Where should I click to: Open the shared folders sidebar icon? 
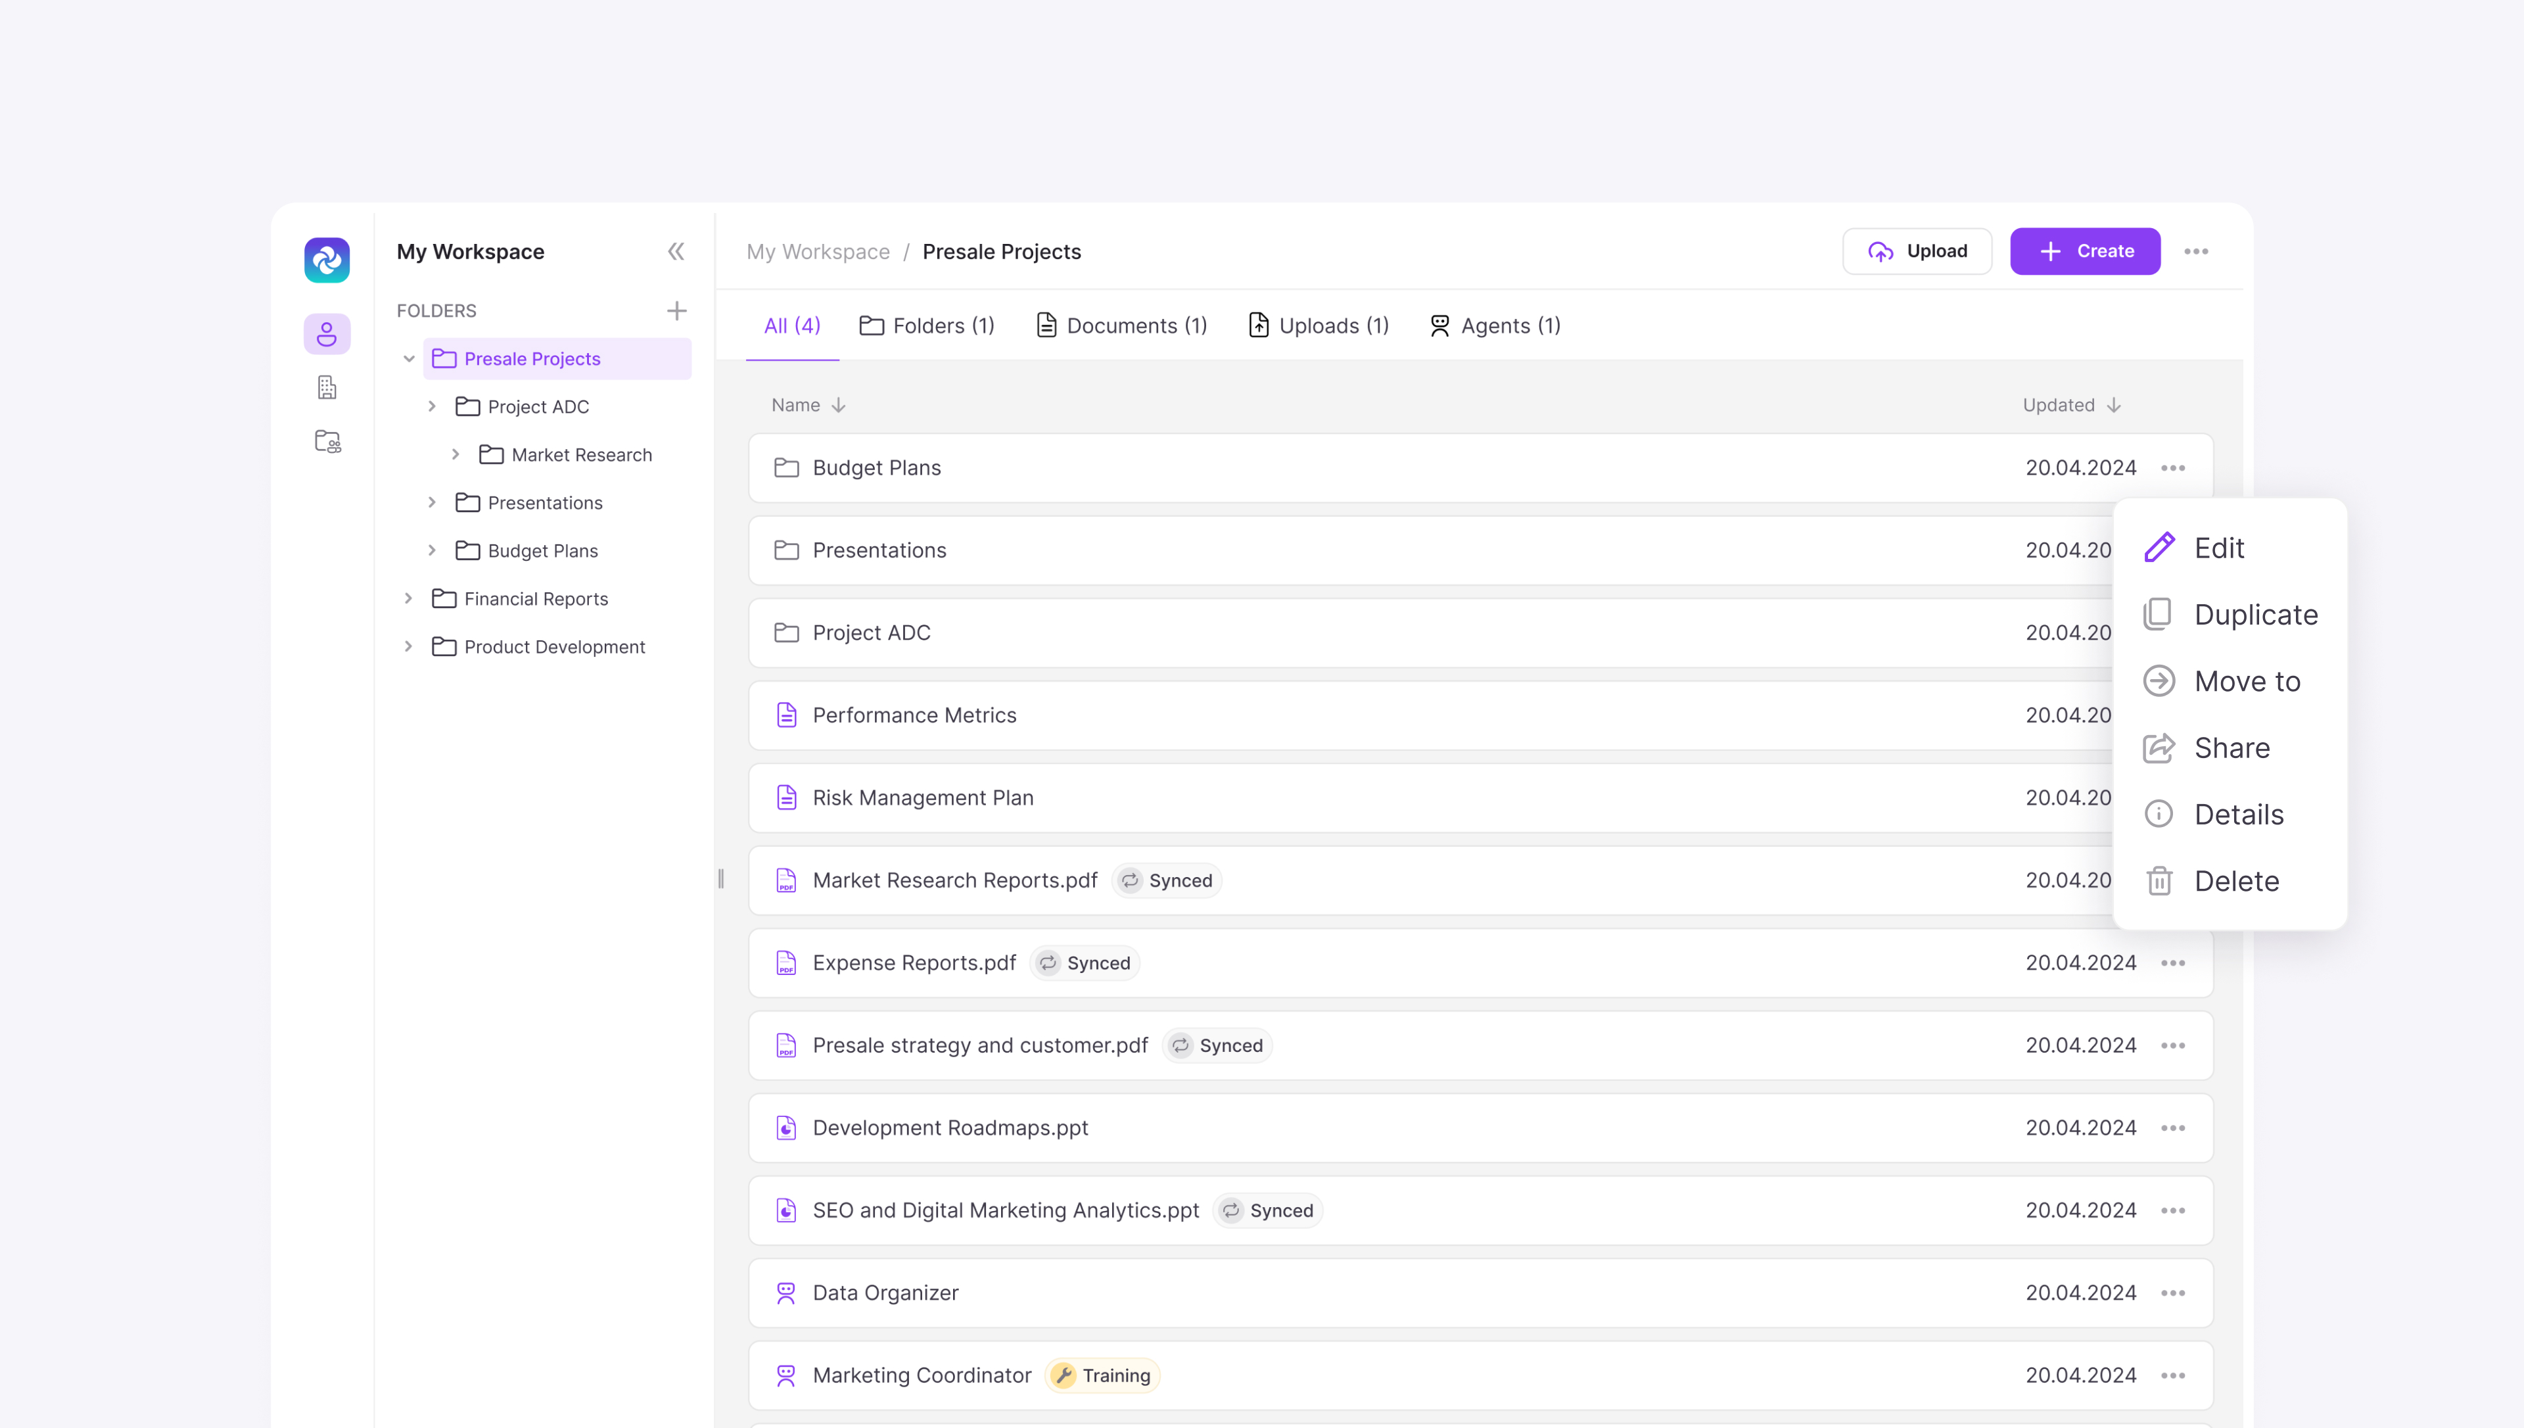(x=327, y=441)
